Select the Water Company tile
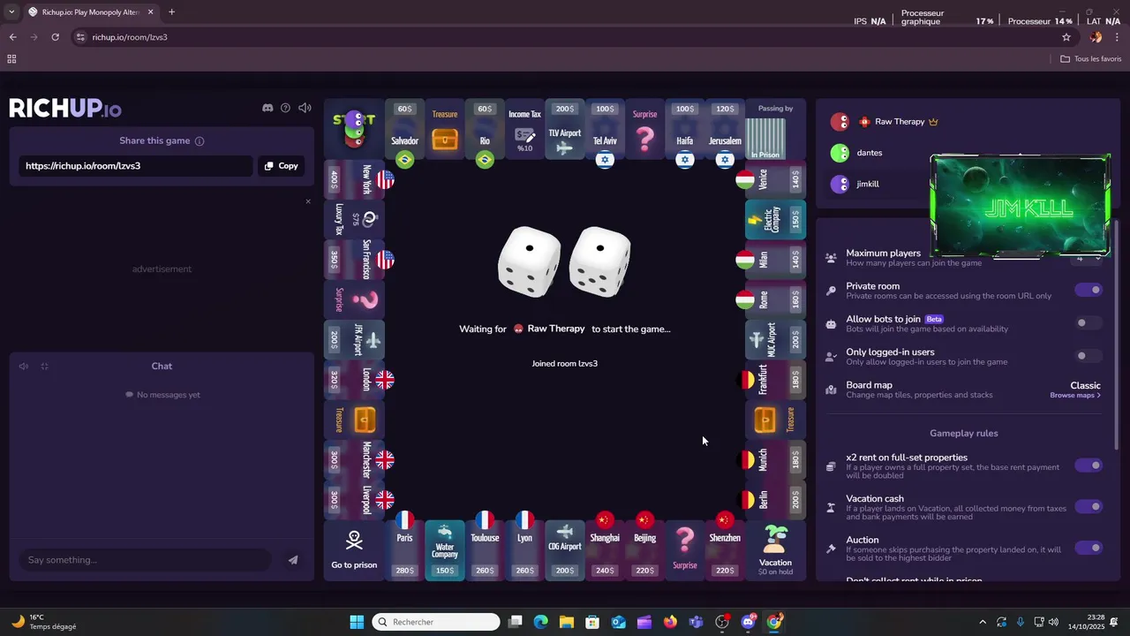 [x=445, y=549]
